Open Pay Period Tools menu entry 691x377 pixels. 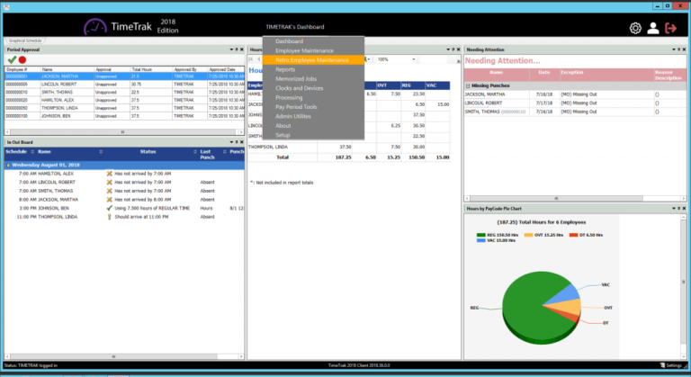tap(296, 106)
